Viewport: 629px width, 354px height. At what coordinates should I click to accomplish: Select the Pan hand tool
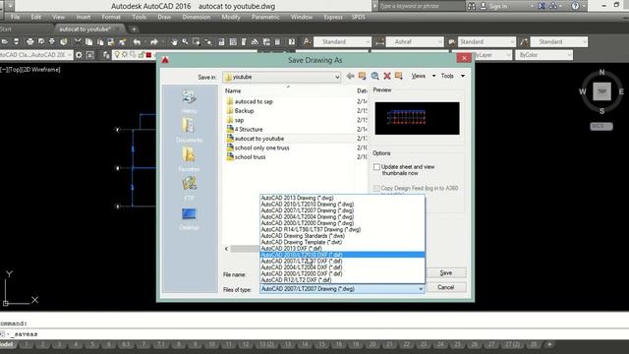coord(174,41)
